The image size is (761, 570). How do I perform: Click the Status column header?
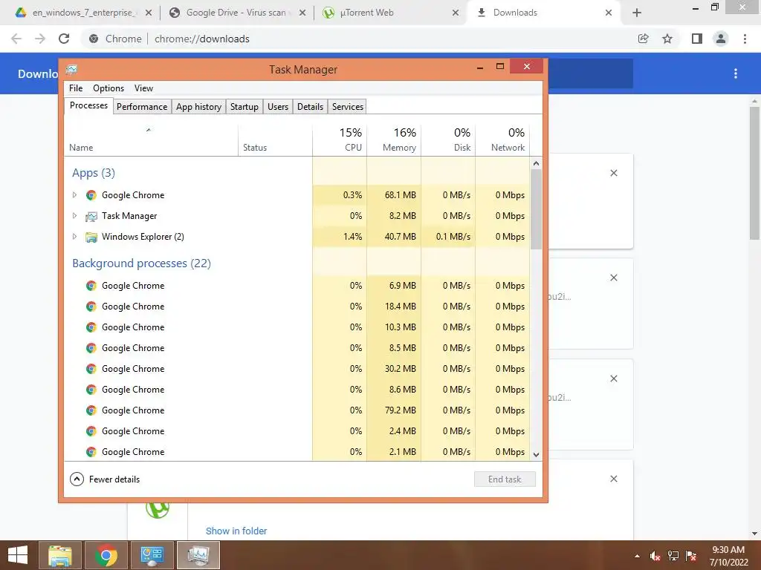coord(275,140)
